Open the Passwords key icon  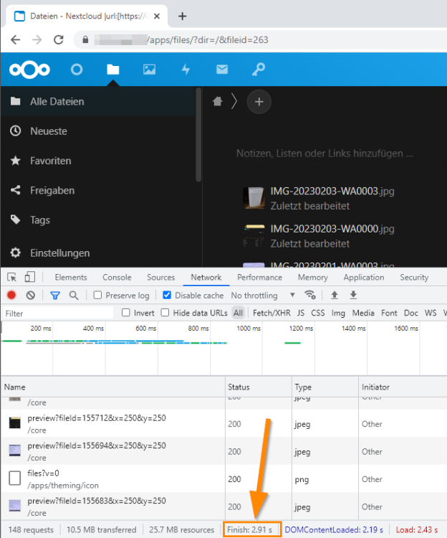click(259, 70)
